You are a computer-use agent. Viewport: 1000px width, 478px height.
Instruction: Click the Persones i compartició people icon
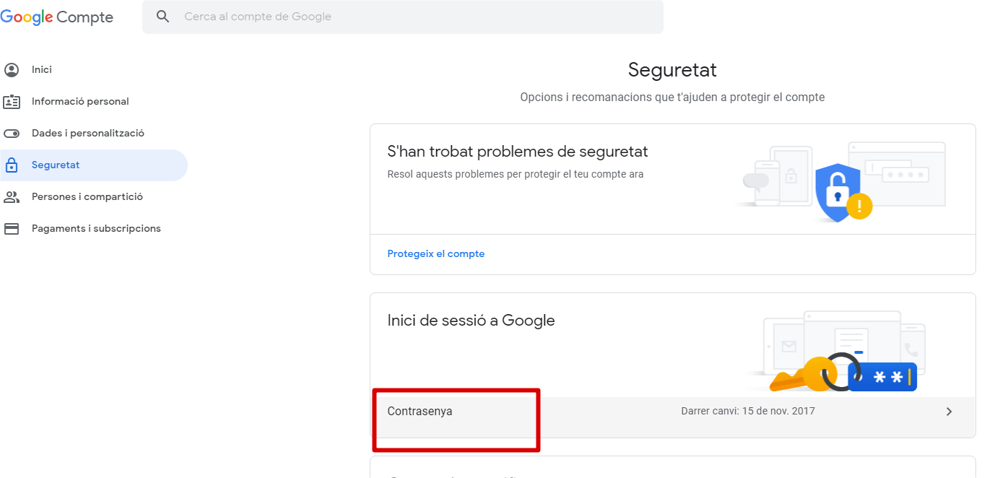coord(12,197)
